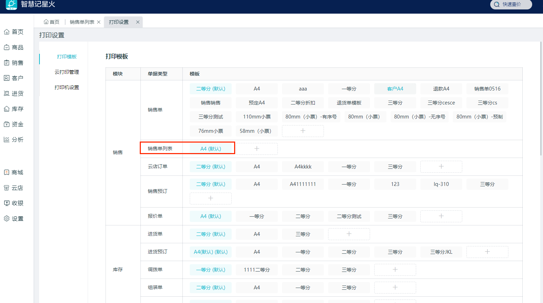Add a new 调拨单 template with plus
This screenshot has width=543, height=303.
point(395,269)
